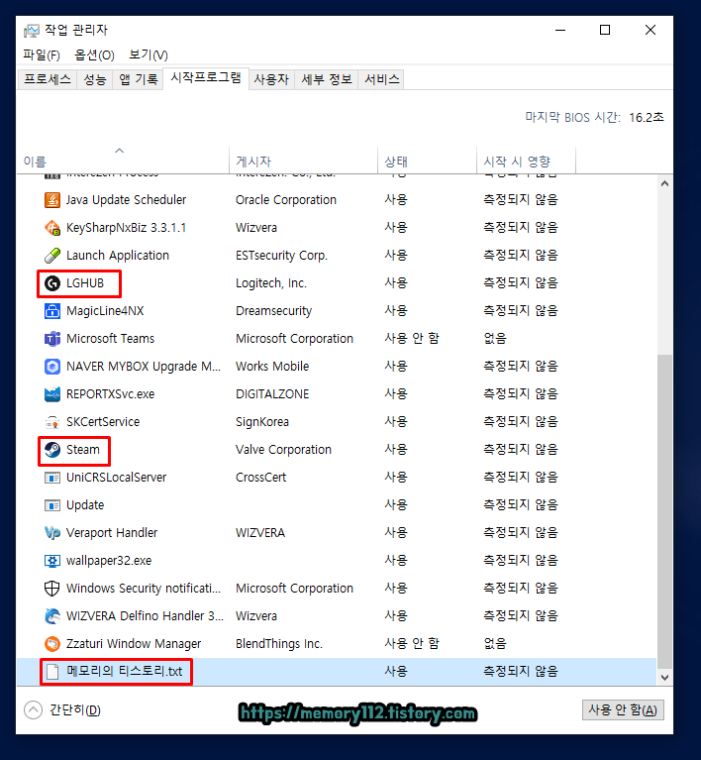
Task: Select the WIZVERA Delfino Handler icon
Action: click(x=52, y=616)
